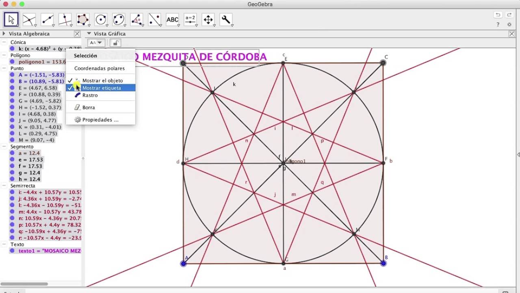Open the AA label style dropdown
This screenshot has height=293, width=520.
point(95,43)
